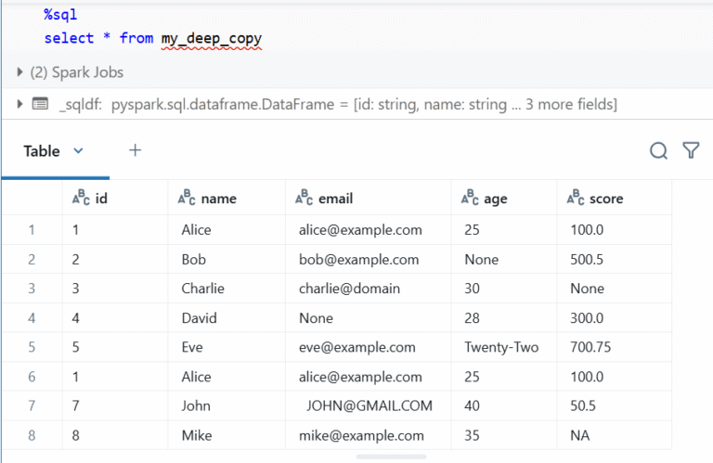713x463 pixels.
Task: Open the Table tab dropdown chevron
Action: coord(78,150)
